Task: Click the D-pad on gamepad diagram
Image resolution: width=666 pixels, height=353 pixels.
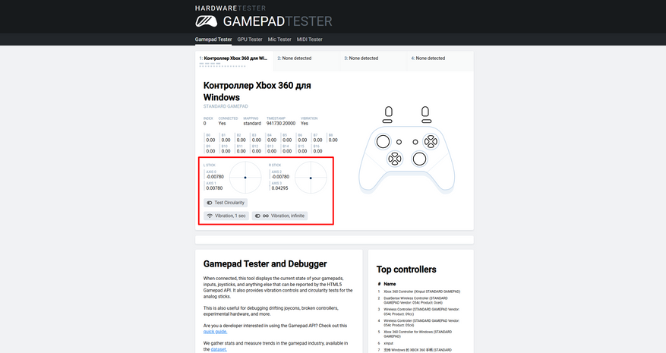Action: pos(395,159)
